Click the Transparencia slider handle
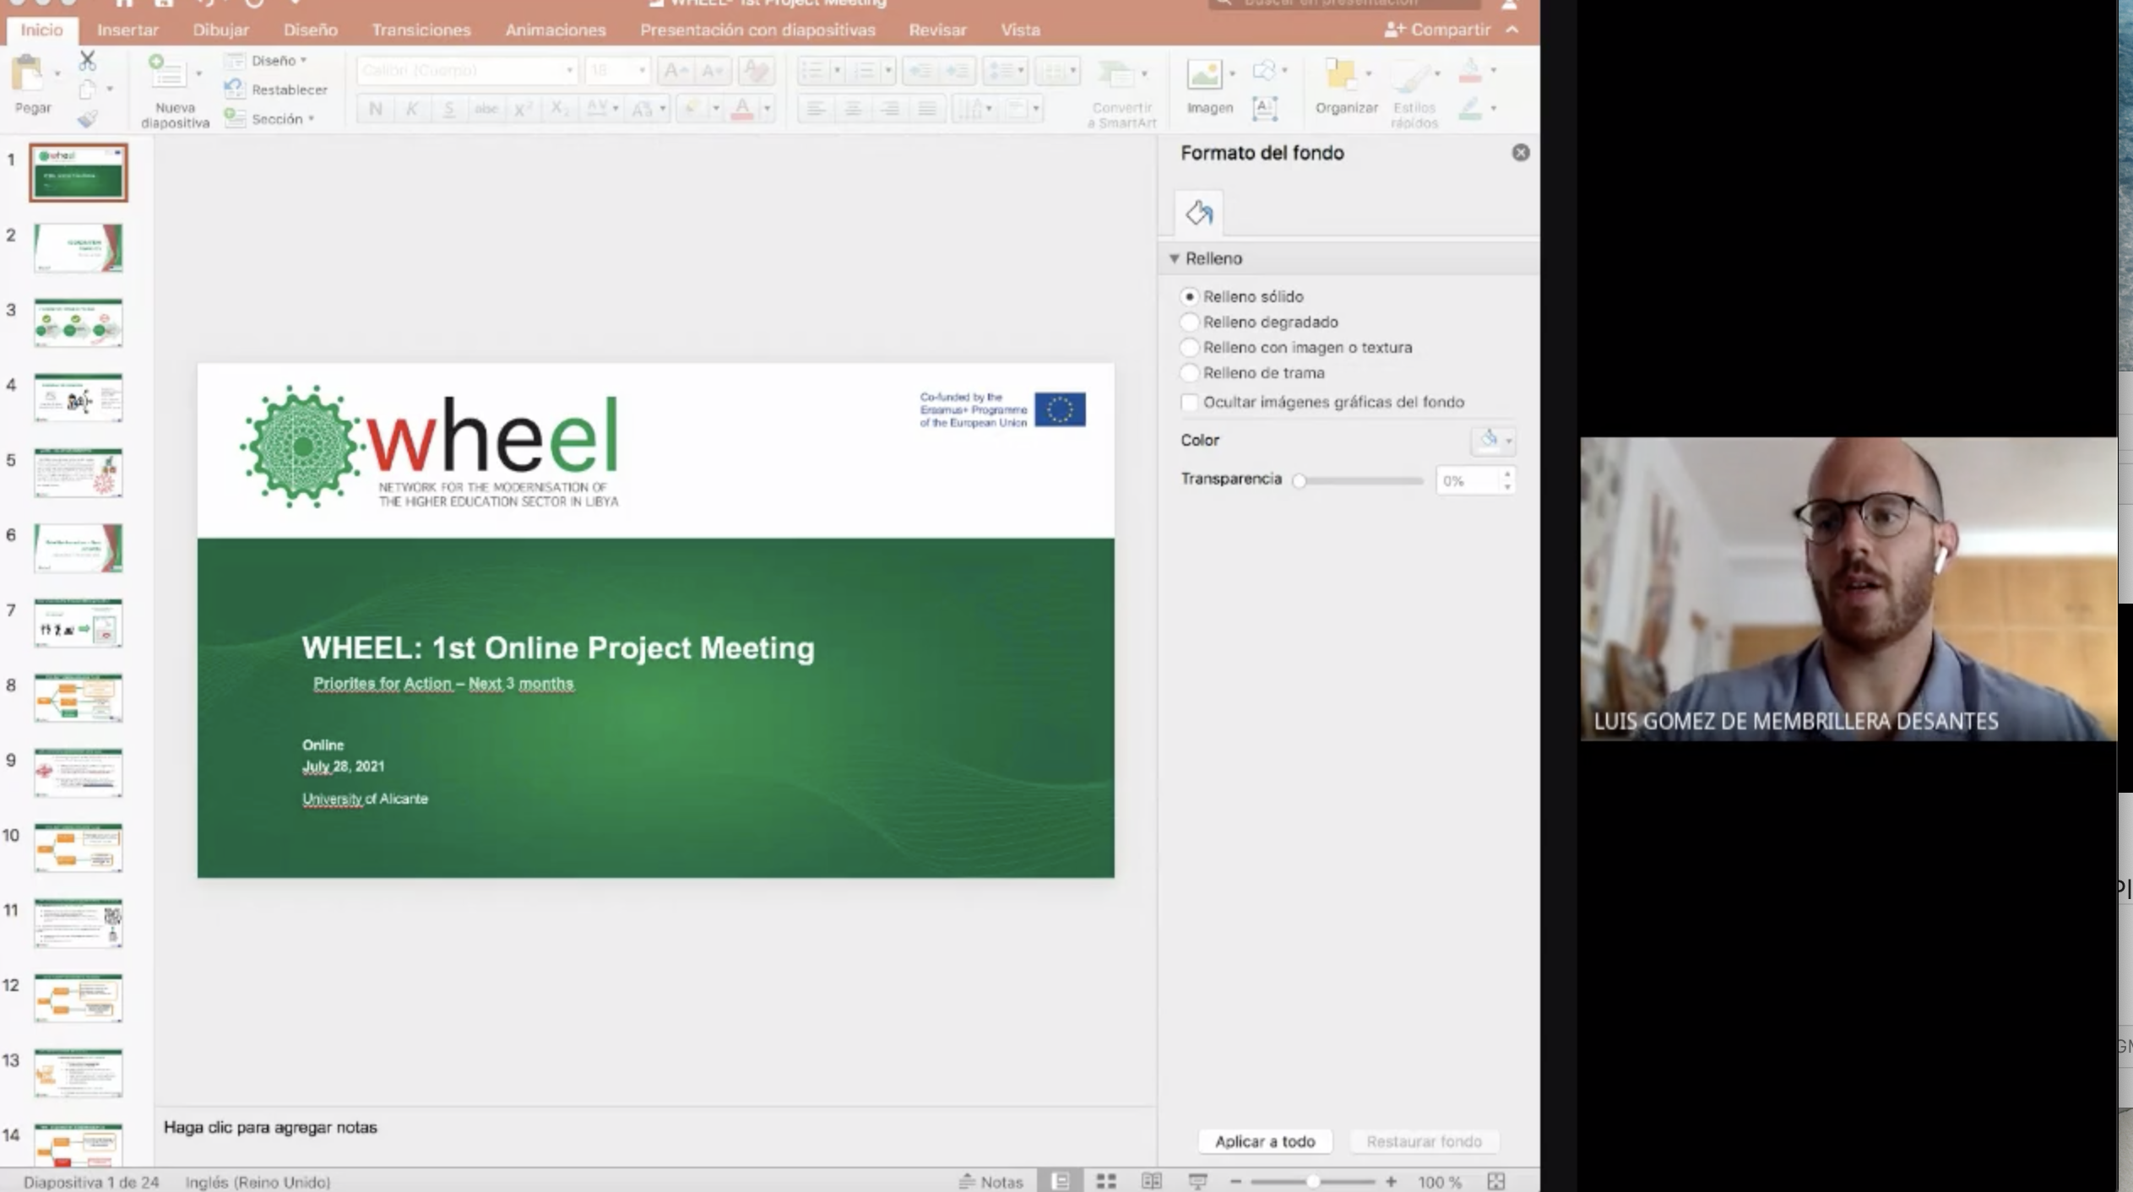The image size is (2133, 1192). pyautogui.click(x=1300, y=481)
